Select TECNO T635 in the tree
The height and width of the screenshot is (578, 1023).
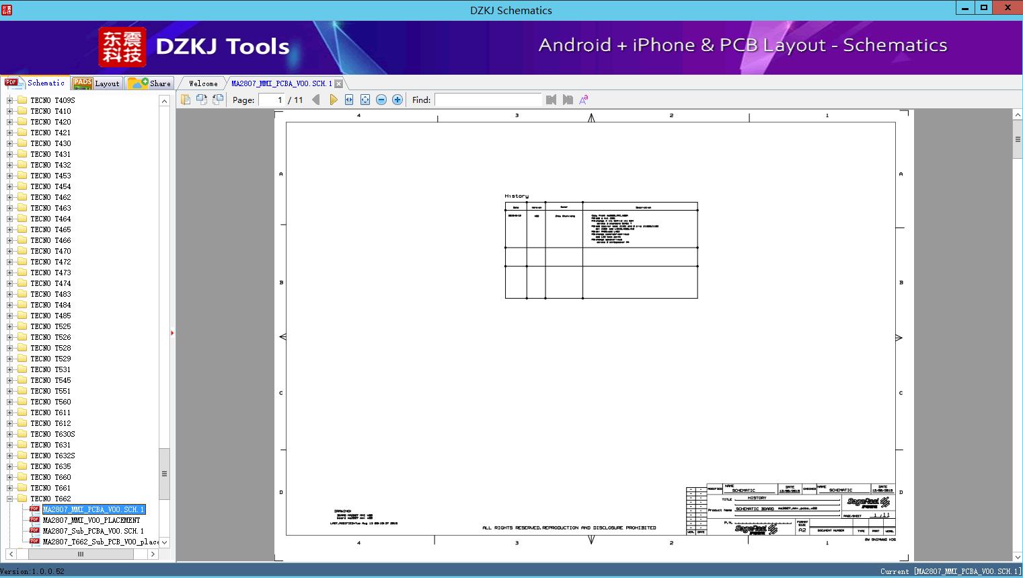coord(50,466)
